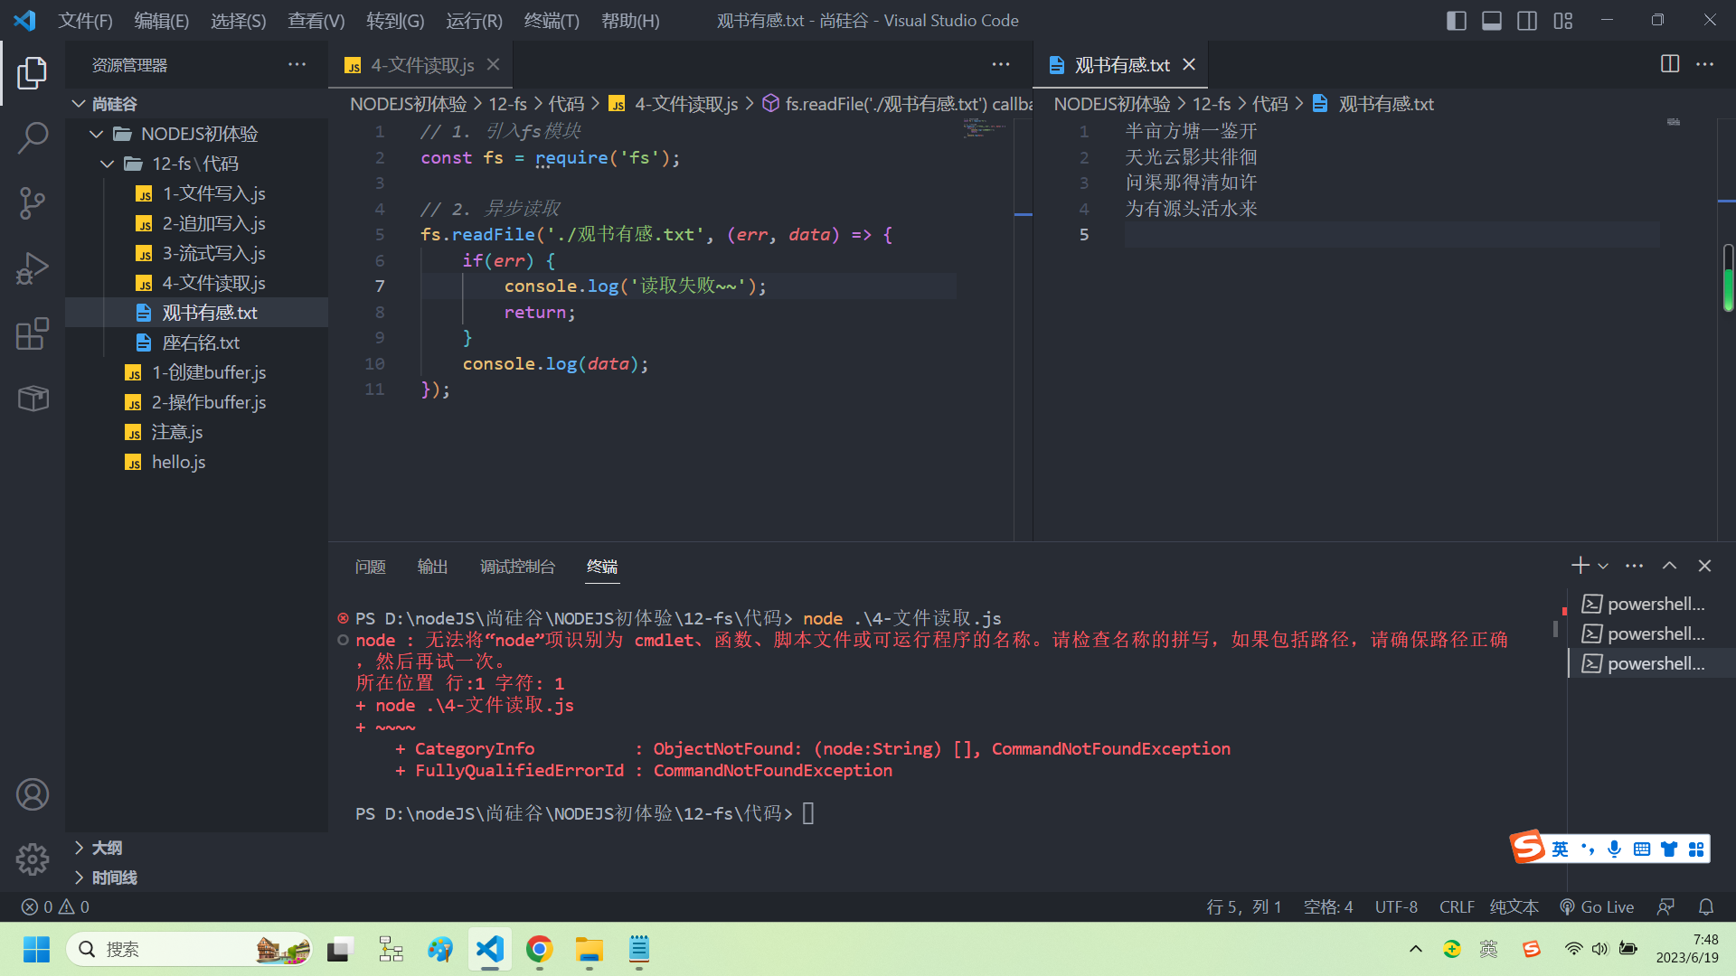Click errors and warnings status indicator
The image size is (1736, 976).
click(x=55, y=906)
